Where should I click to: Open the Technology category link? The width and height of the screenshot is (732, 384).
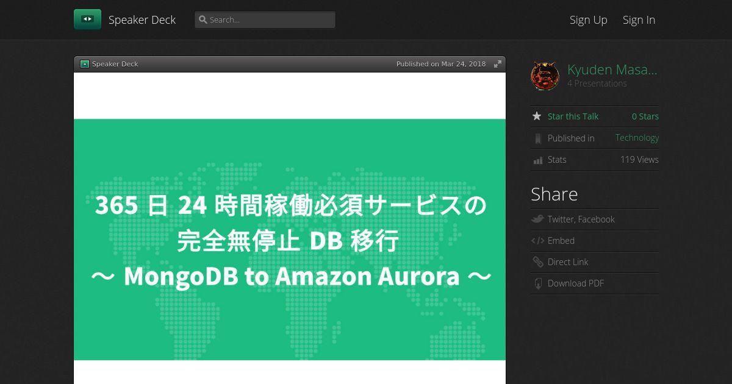click(637, 138)
